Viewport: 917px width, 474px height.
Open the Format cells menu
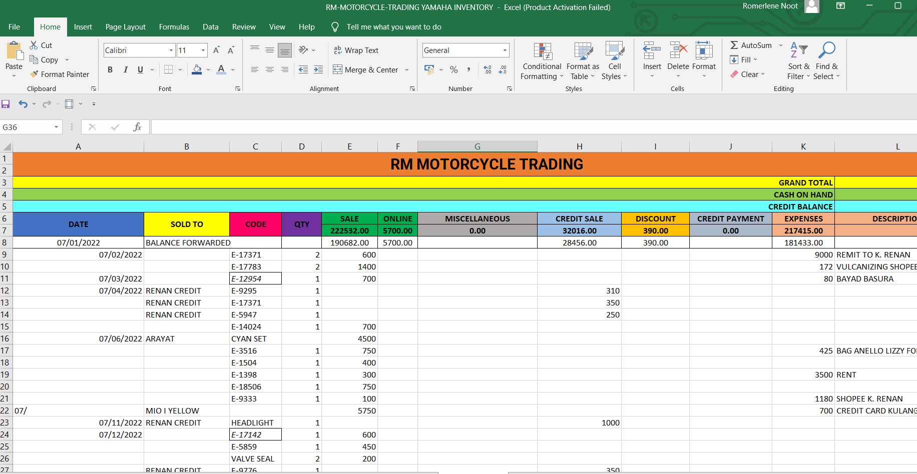704,61
